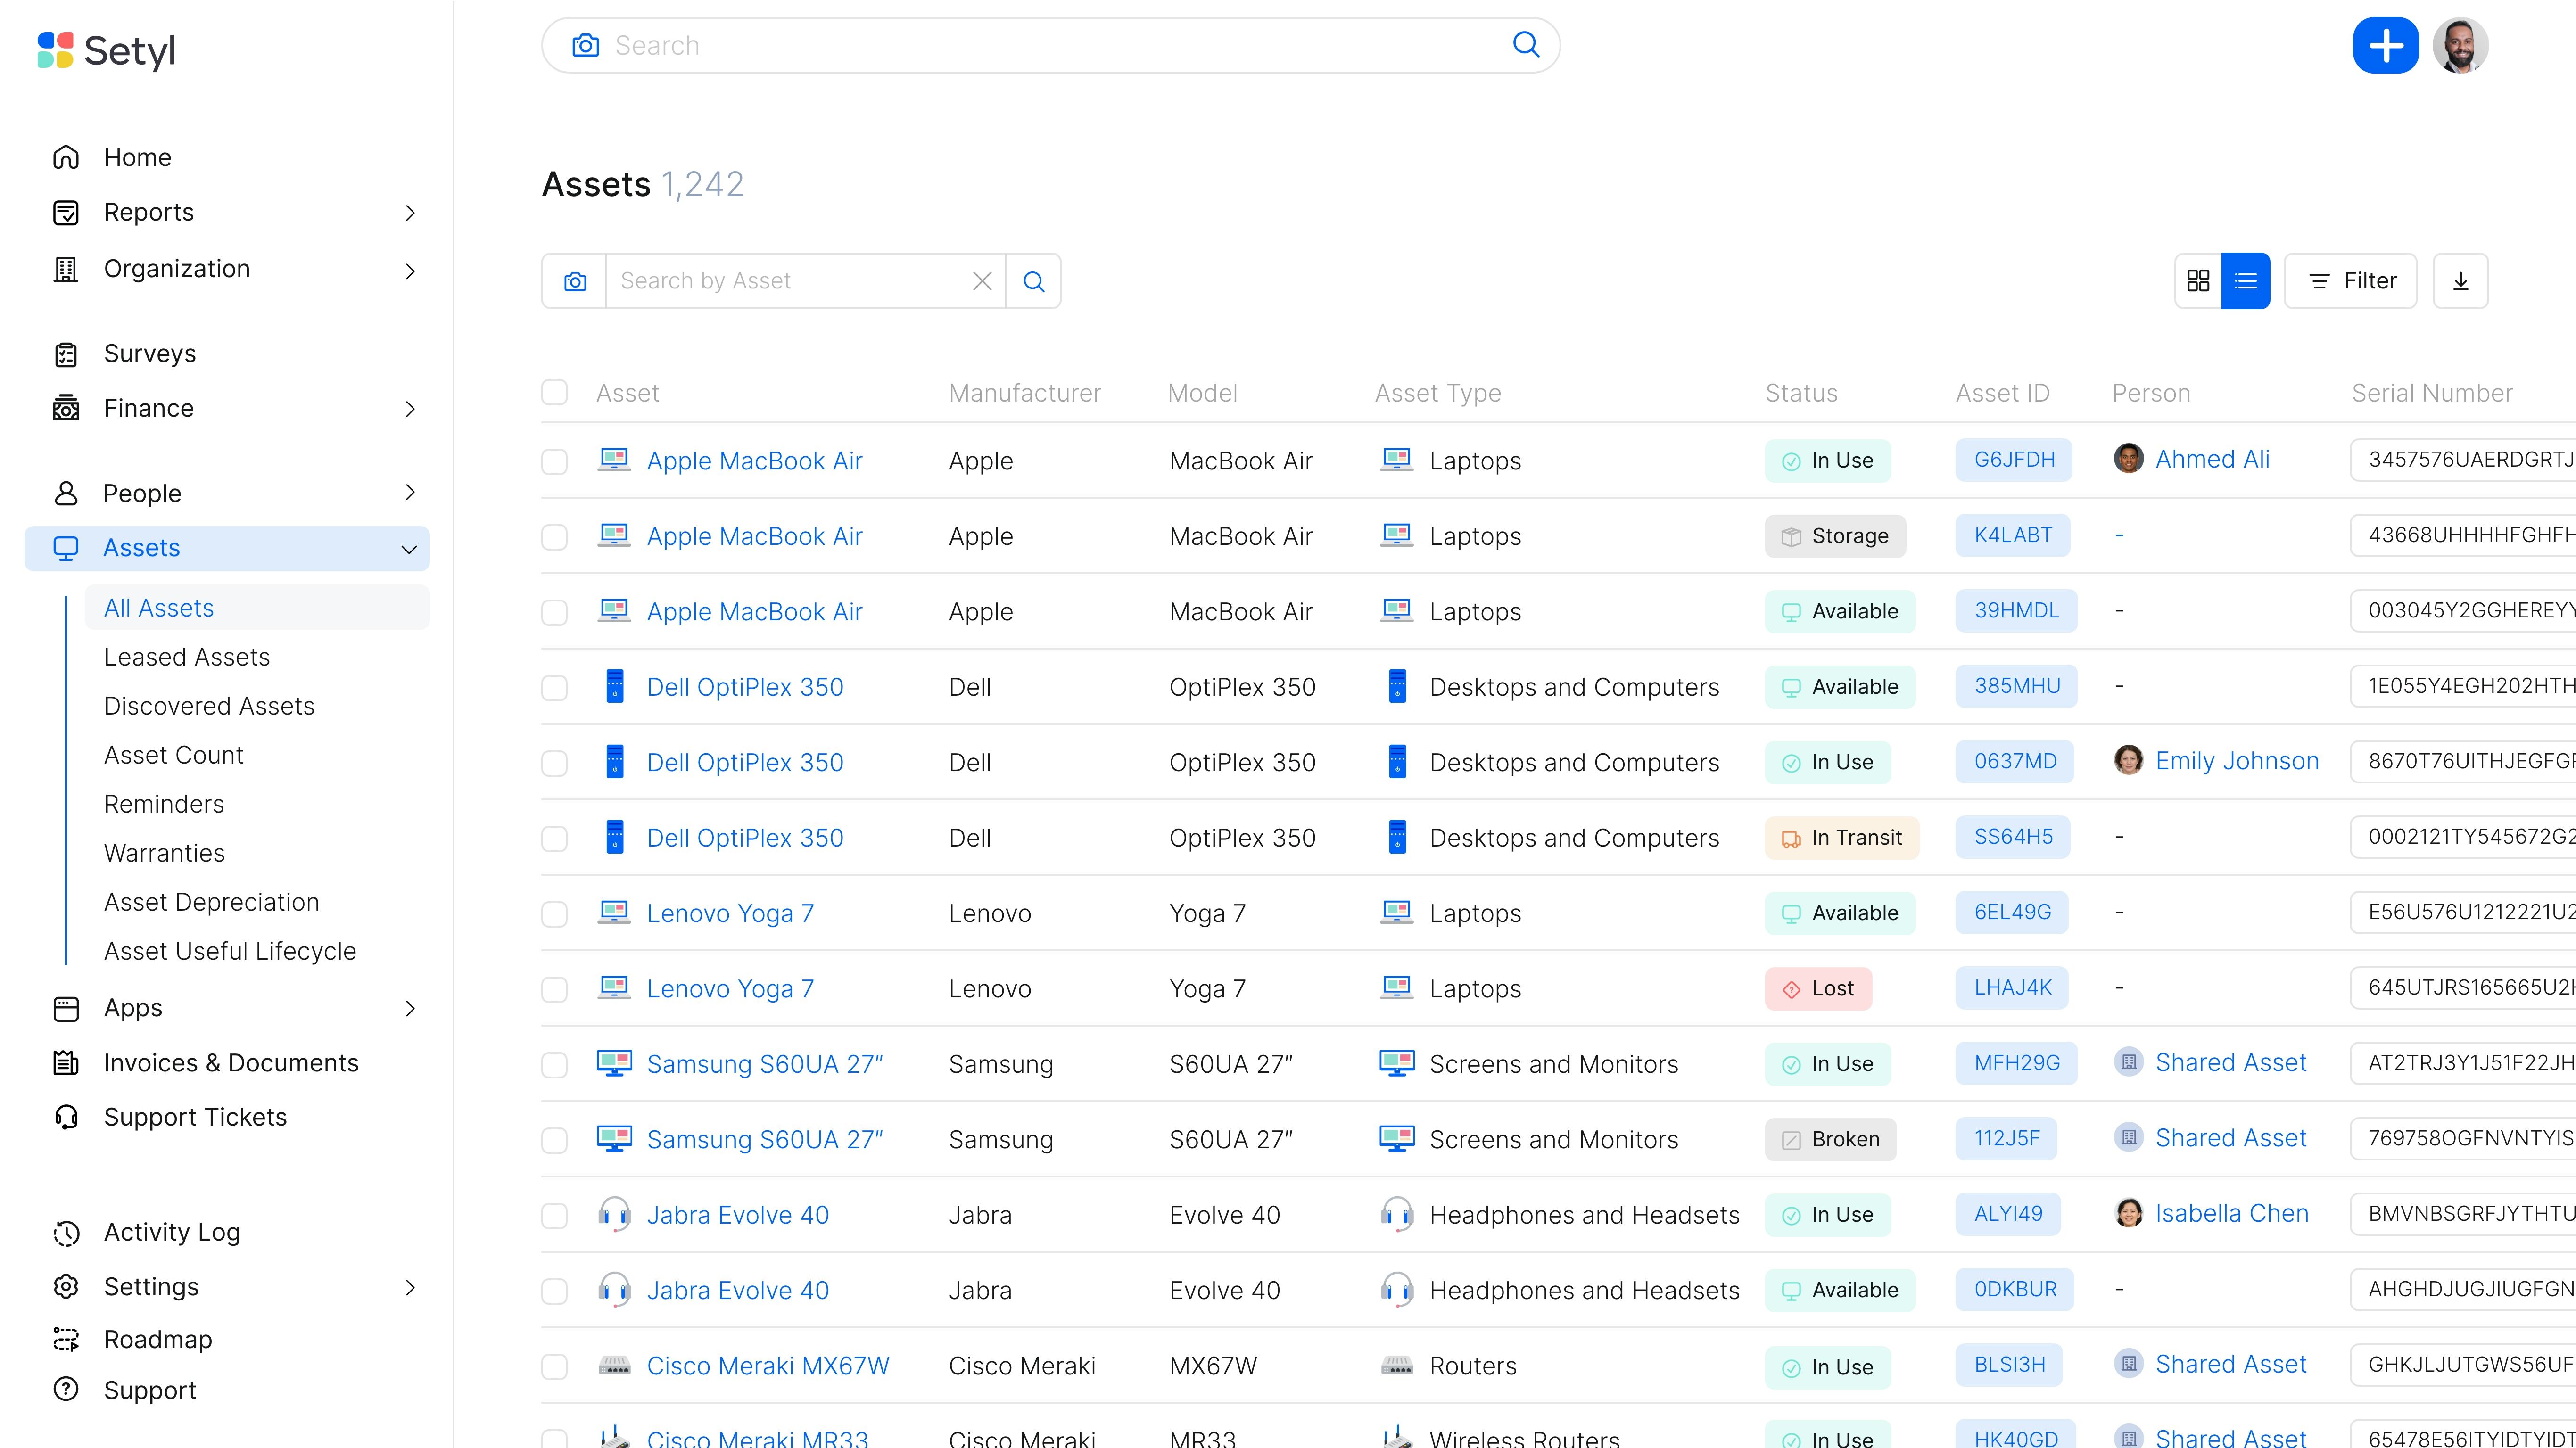Viewport: 2576px width, 1448px height.
Task: Click the Reports sidebar icon
Action: [x=66, y=212]
